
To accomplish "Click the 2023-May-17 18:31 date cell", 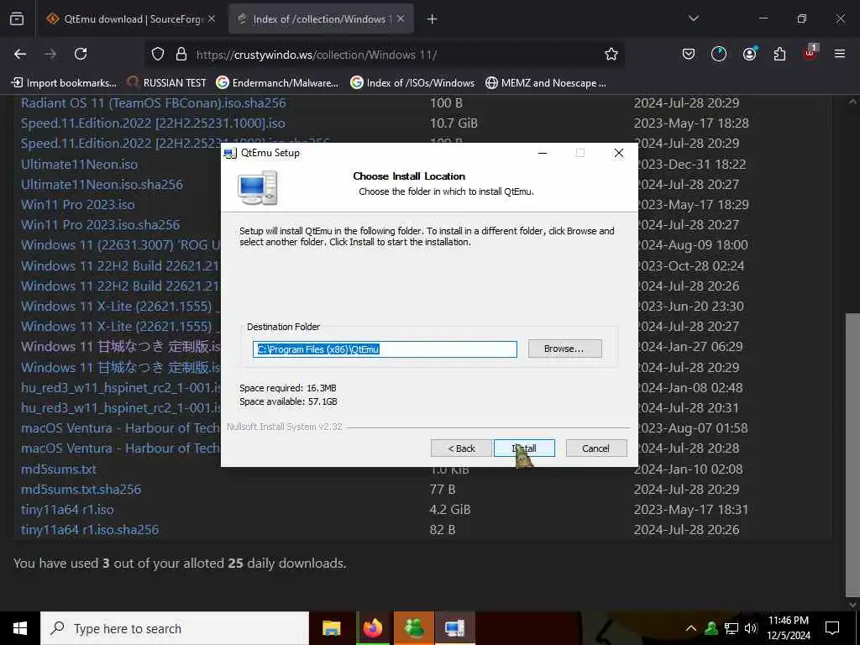I will pos(691,510).
